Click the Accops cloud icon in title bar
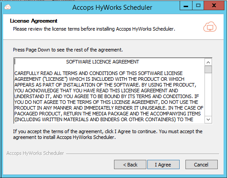The height and width of the screenshot is (178, 228). click(8, 7)
